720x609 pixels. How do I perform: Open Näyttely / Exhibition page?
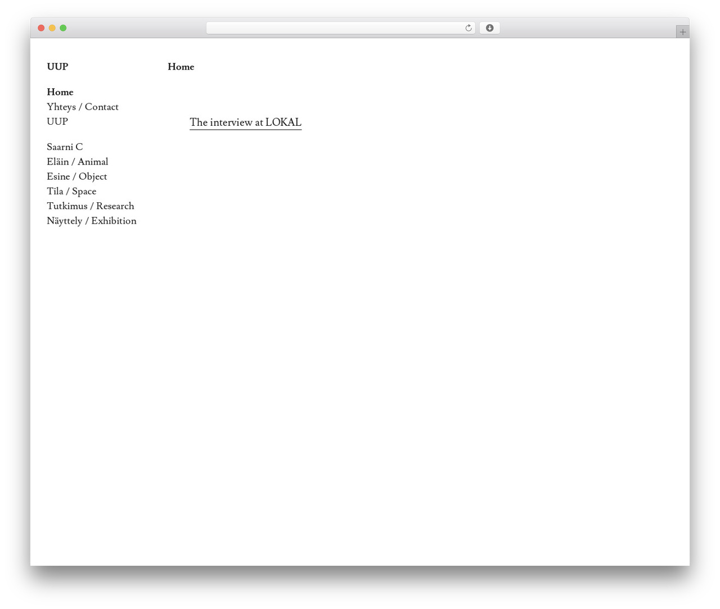(x=92, y=221)
